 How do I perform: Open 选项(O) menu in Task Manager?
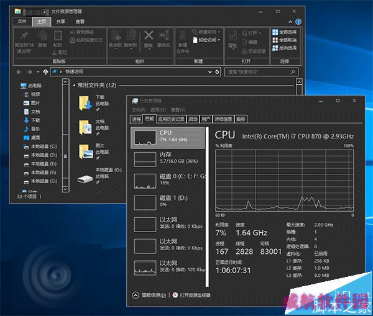pos(158,110)
